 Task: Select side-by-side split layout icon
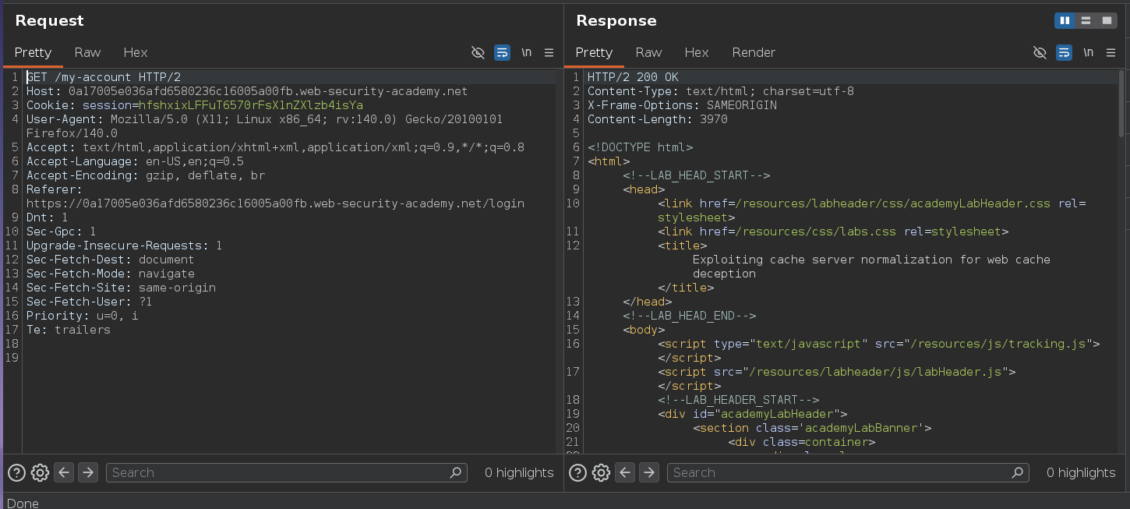click(x=1065, y=20)
